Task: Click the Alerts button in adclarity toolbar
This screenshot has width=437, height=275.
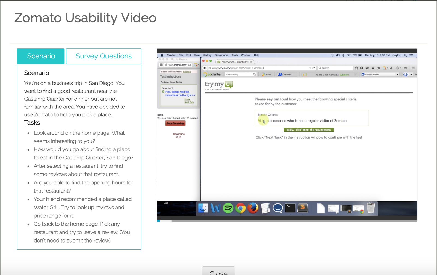Action: (267, 75)
